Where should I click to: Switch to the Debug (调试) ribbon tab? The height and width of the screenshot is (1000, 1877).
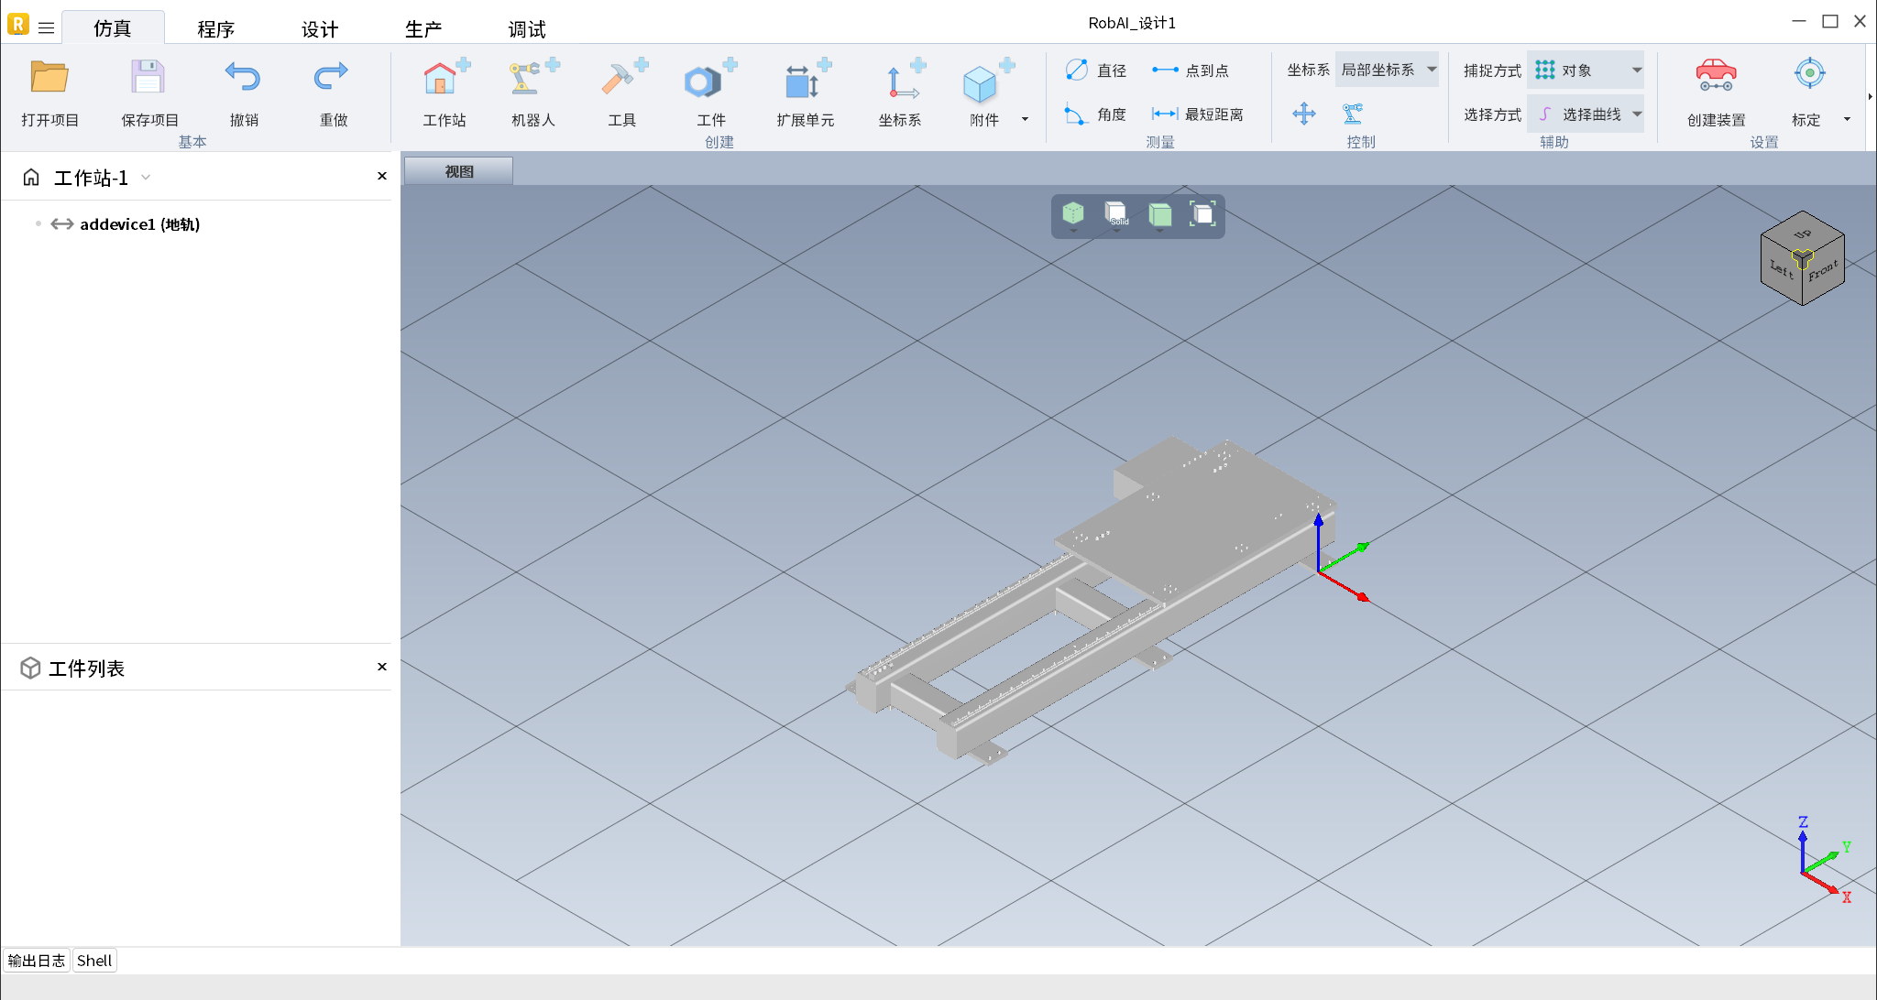coord(527,29)
